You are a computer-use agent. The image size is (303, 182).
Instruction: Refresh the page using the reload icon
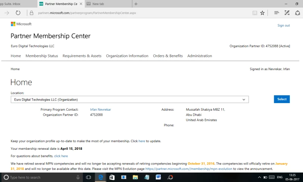pos(18,13)
